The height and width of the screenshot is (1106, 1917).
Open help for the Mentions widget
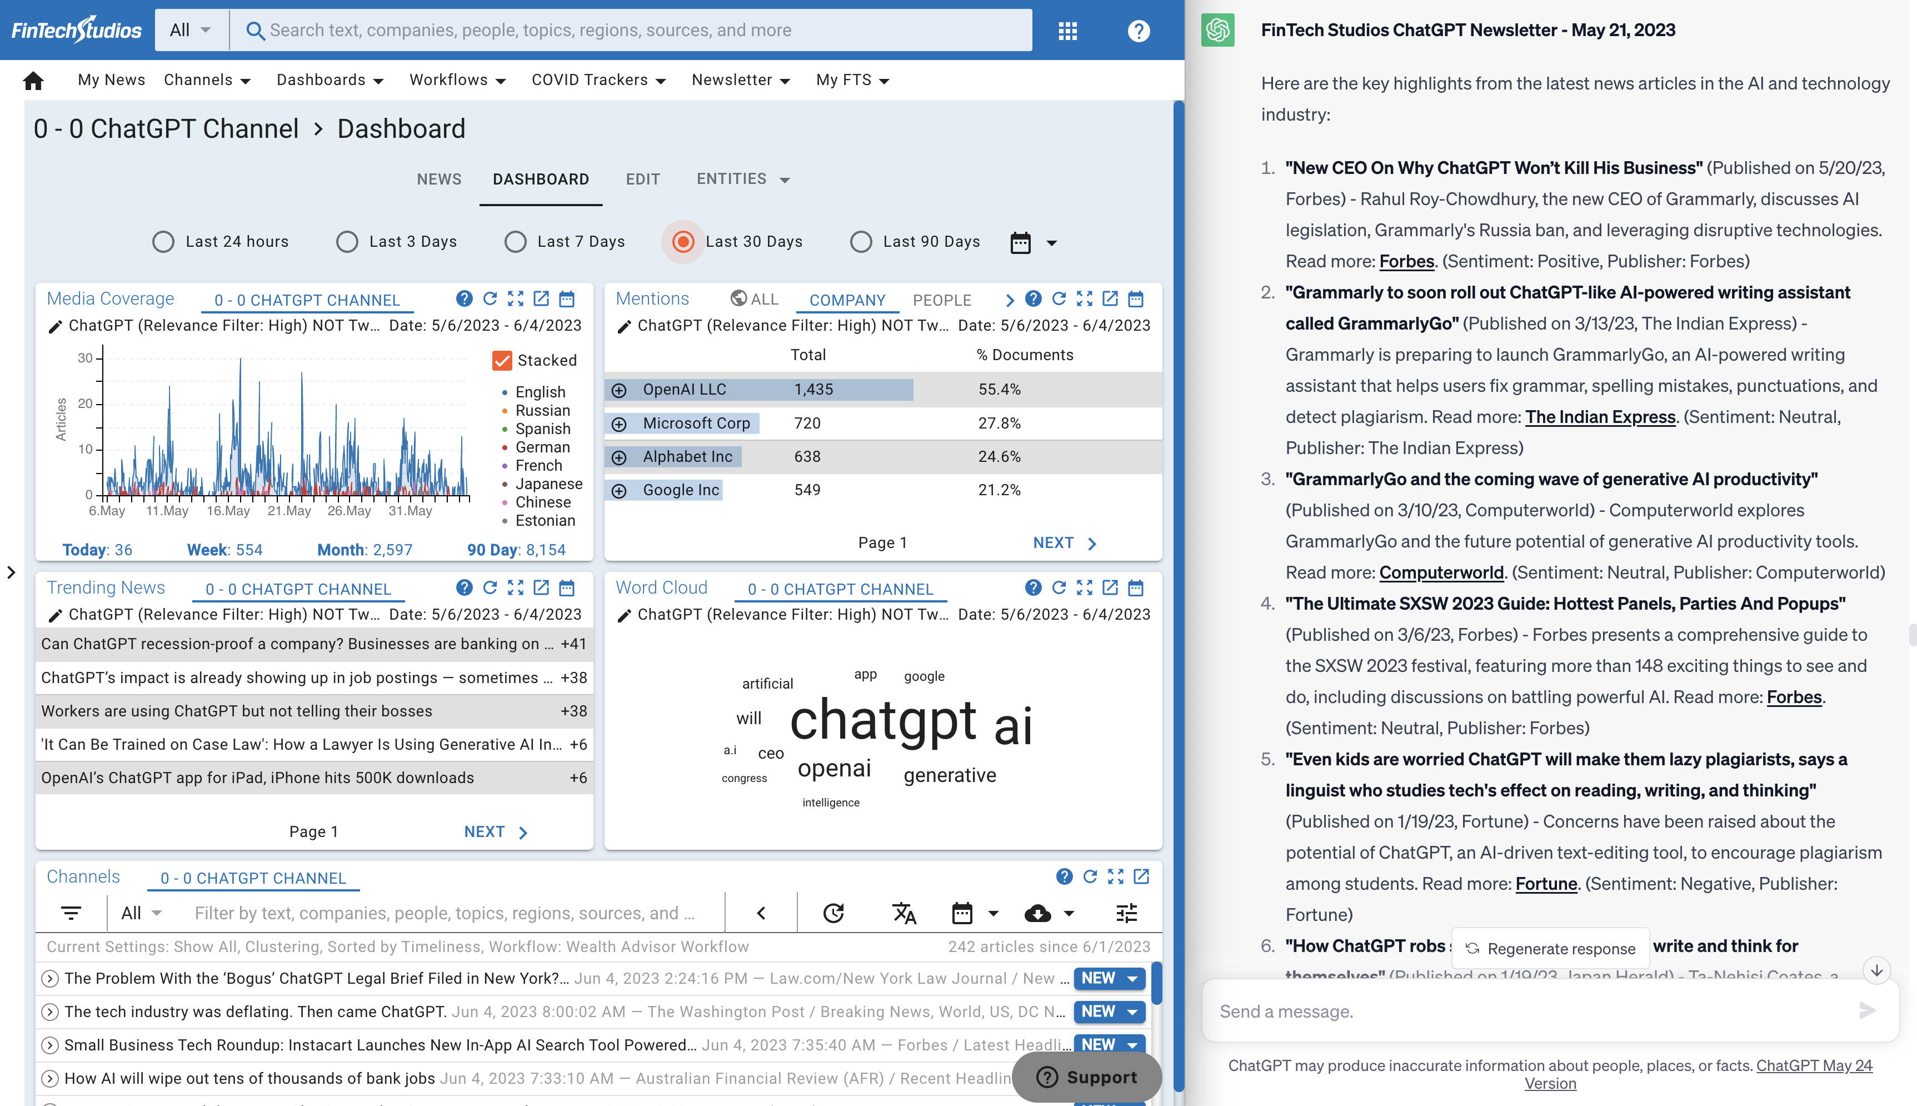[1032, 298]
